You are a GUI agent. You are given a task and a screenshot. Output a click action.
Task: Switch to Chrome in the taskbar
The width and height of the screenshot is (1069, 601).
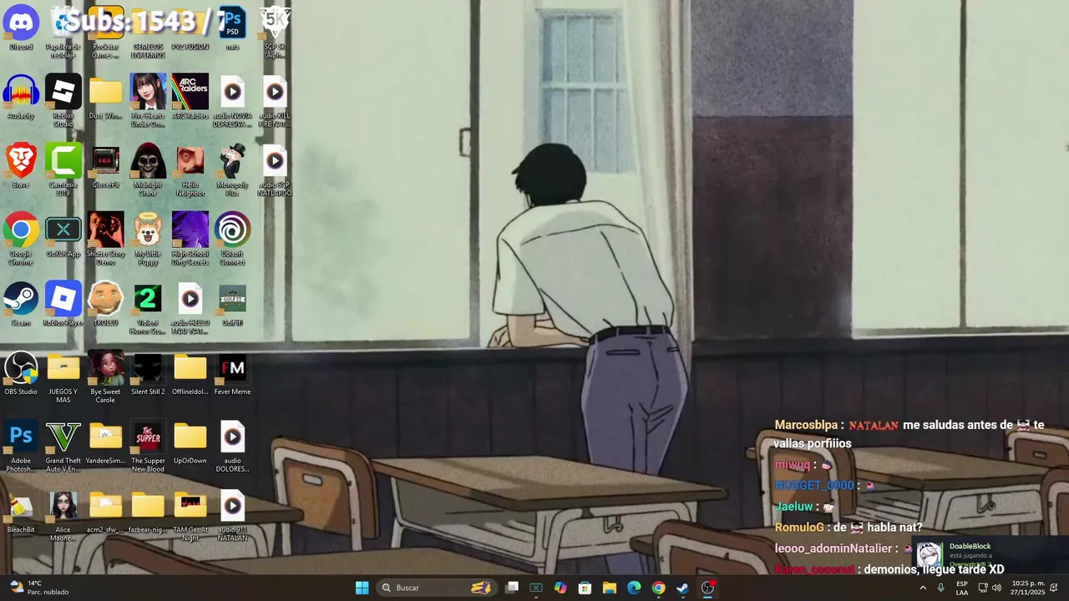click(x=658, y=588)
